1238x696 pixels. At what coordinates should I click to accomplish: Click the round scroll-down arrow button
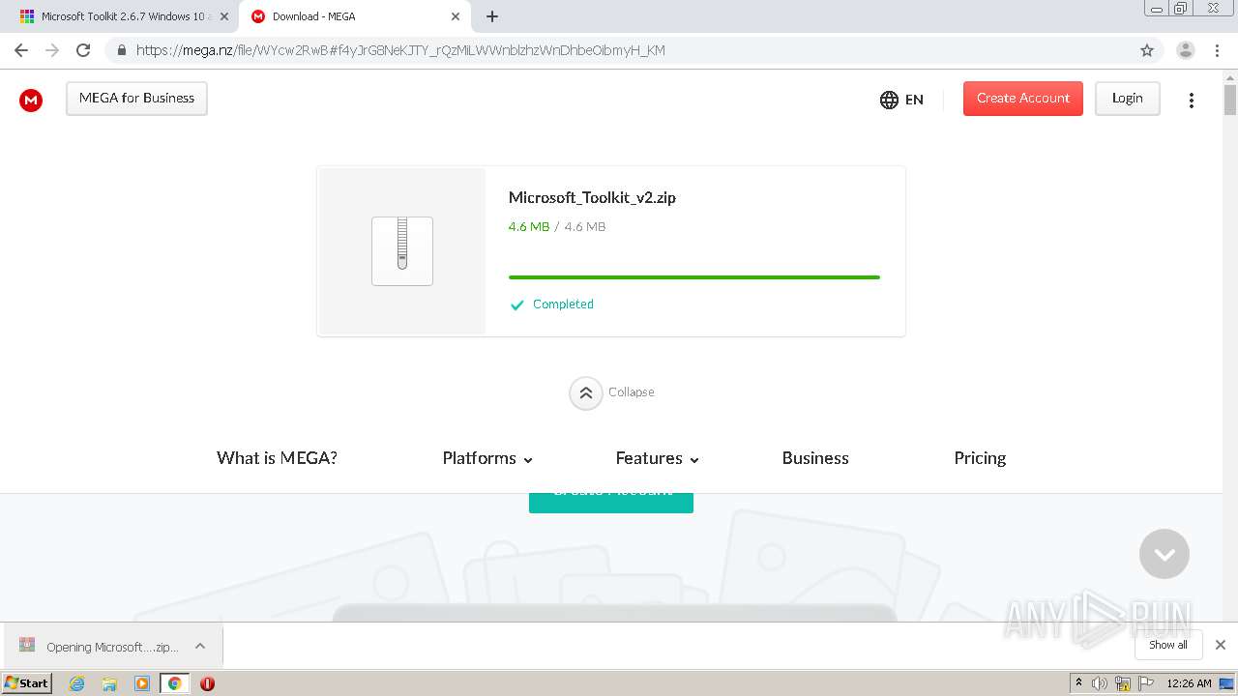1164,554
